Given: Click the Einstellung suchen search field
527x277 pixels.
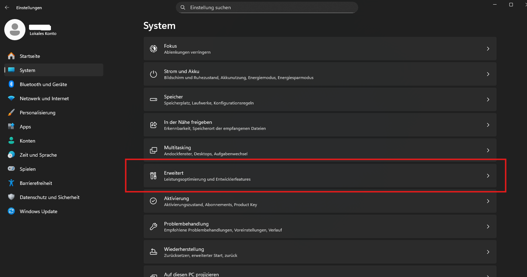Looking at the screenshot, I should (267, 7).
